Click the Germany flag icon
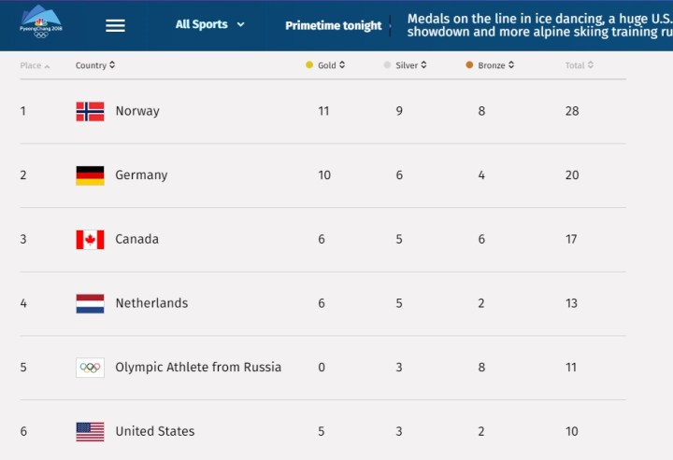The width and height of the screenshot is (673, 460). point(90,175)
